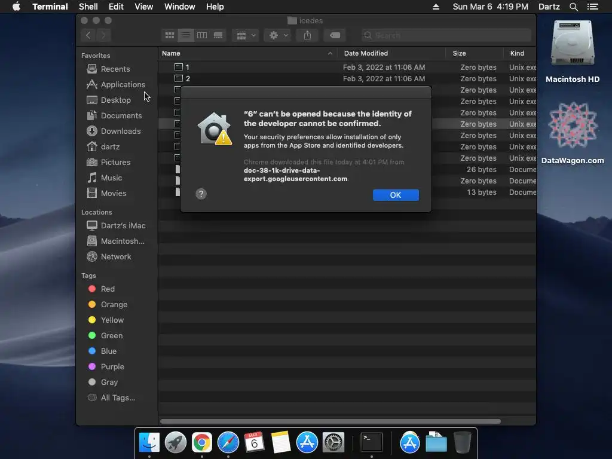Viewport: 612px width, 459px height.
Task: Open Safari from the Dock
Action: tap(228, 443)
